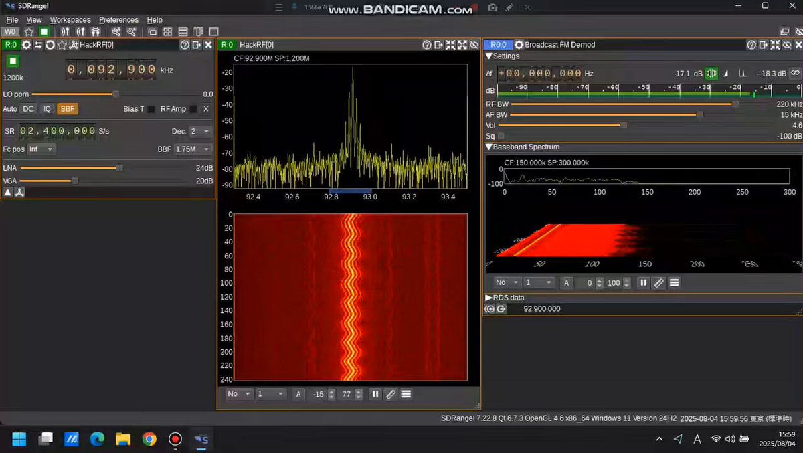Open averaging 'No' dropdown in Baseband Spectrum
Image resolution: width=803 pixels, height=453 pixels.
point(509,282)
